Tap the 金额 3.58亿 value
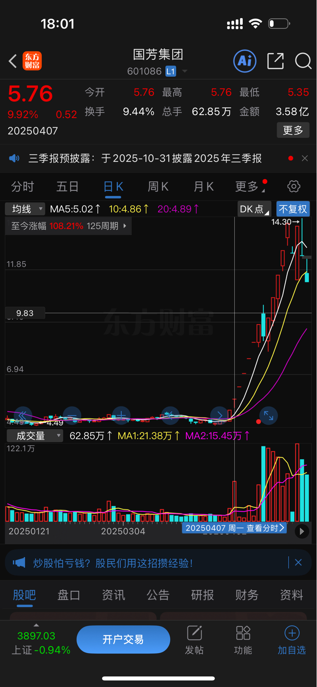317x687 pixels. tap(292, 111)
